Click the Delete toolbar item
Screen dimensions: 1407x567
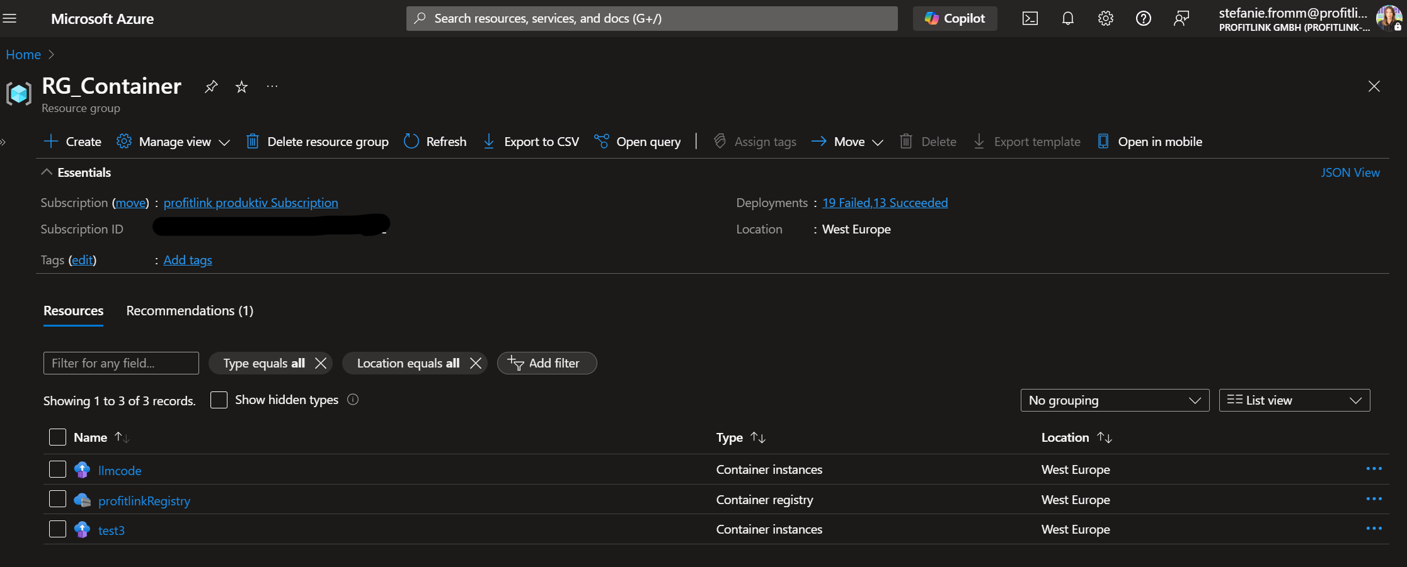928,142
